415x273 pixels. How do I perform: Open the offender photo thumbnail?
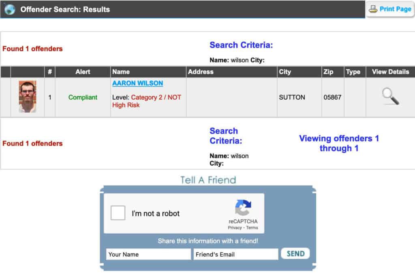click(x=27, y=97)
